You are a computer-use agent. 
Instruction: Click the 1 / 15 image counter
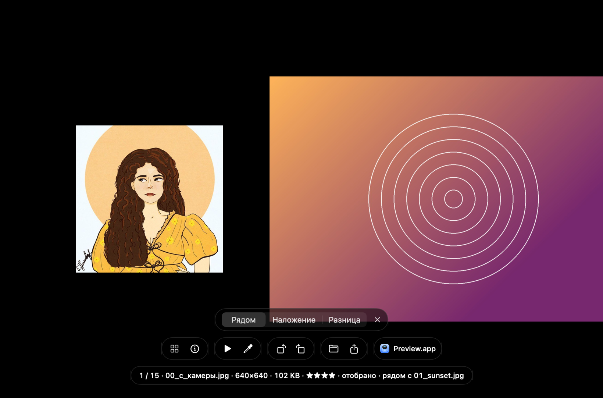click(x=149, y=376)
